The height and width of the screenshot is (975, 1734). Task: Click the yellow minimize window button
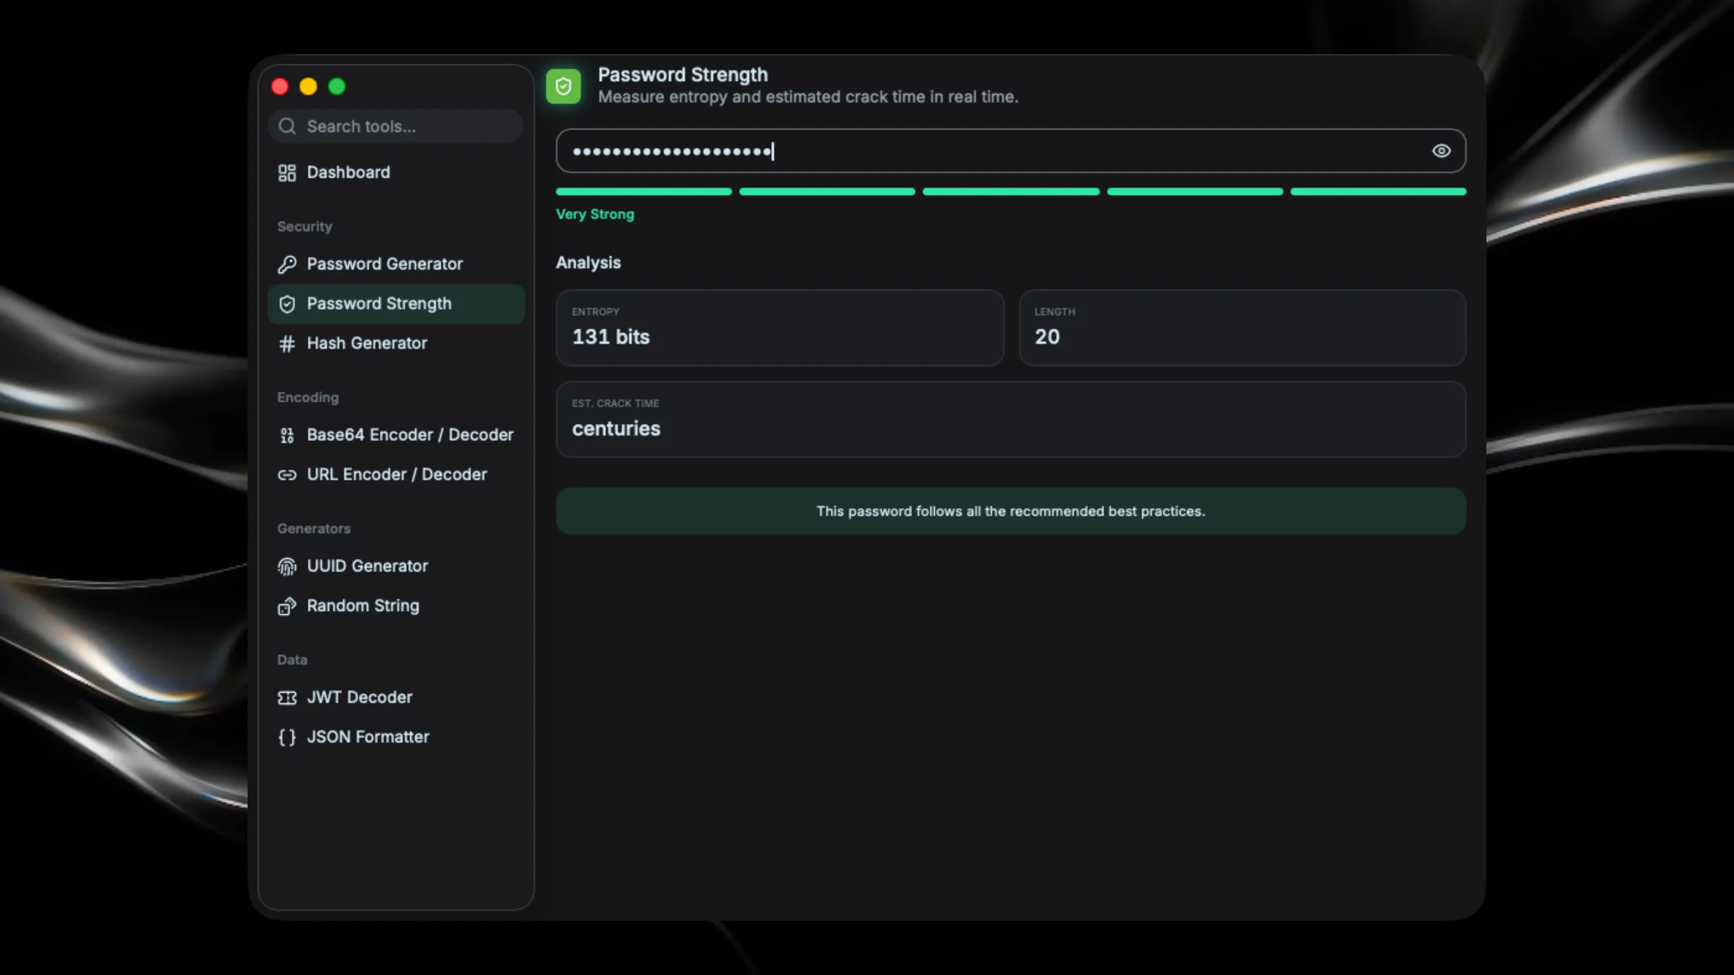click(308, 87)
